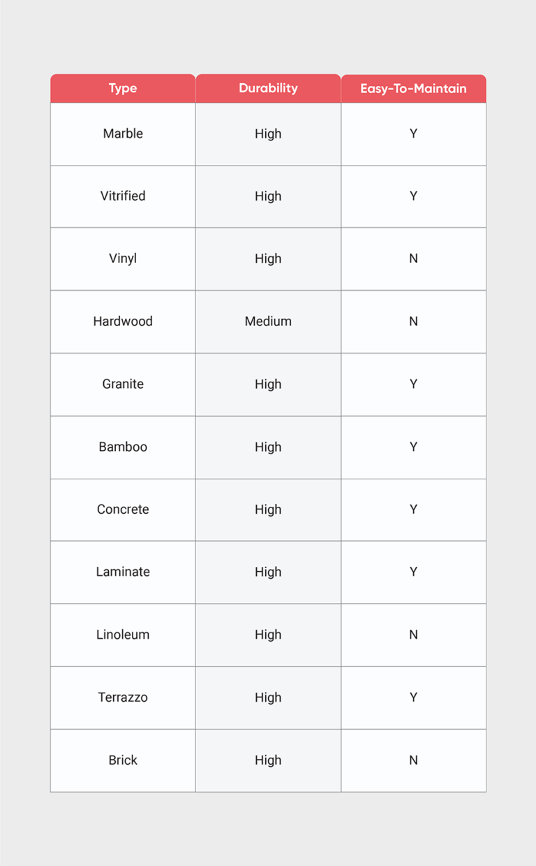
Task: Click Marble's High durability value
Action: (268, 133)
